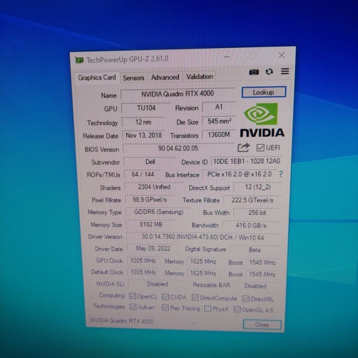
Task: Click the Bus Interface question mark
Action: [281, 174]
